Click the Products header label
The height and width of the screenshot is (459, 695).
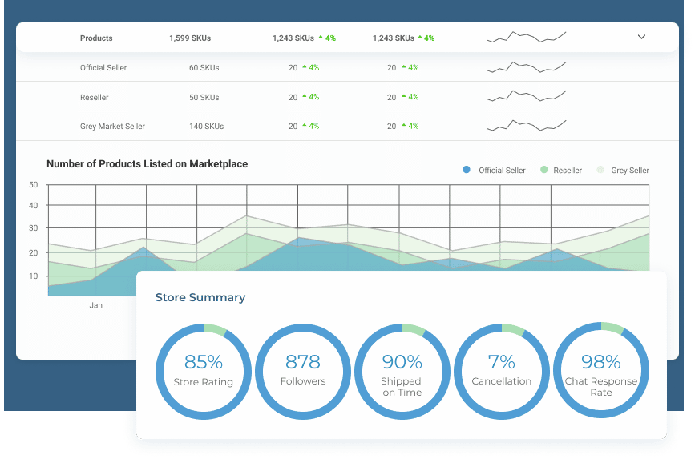[x=96, y=38]
